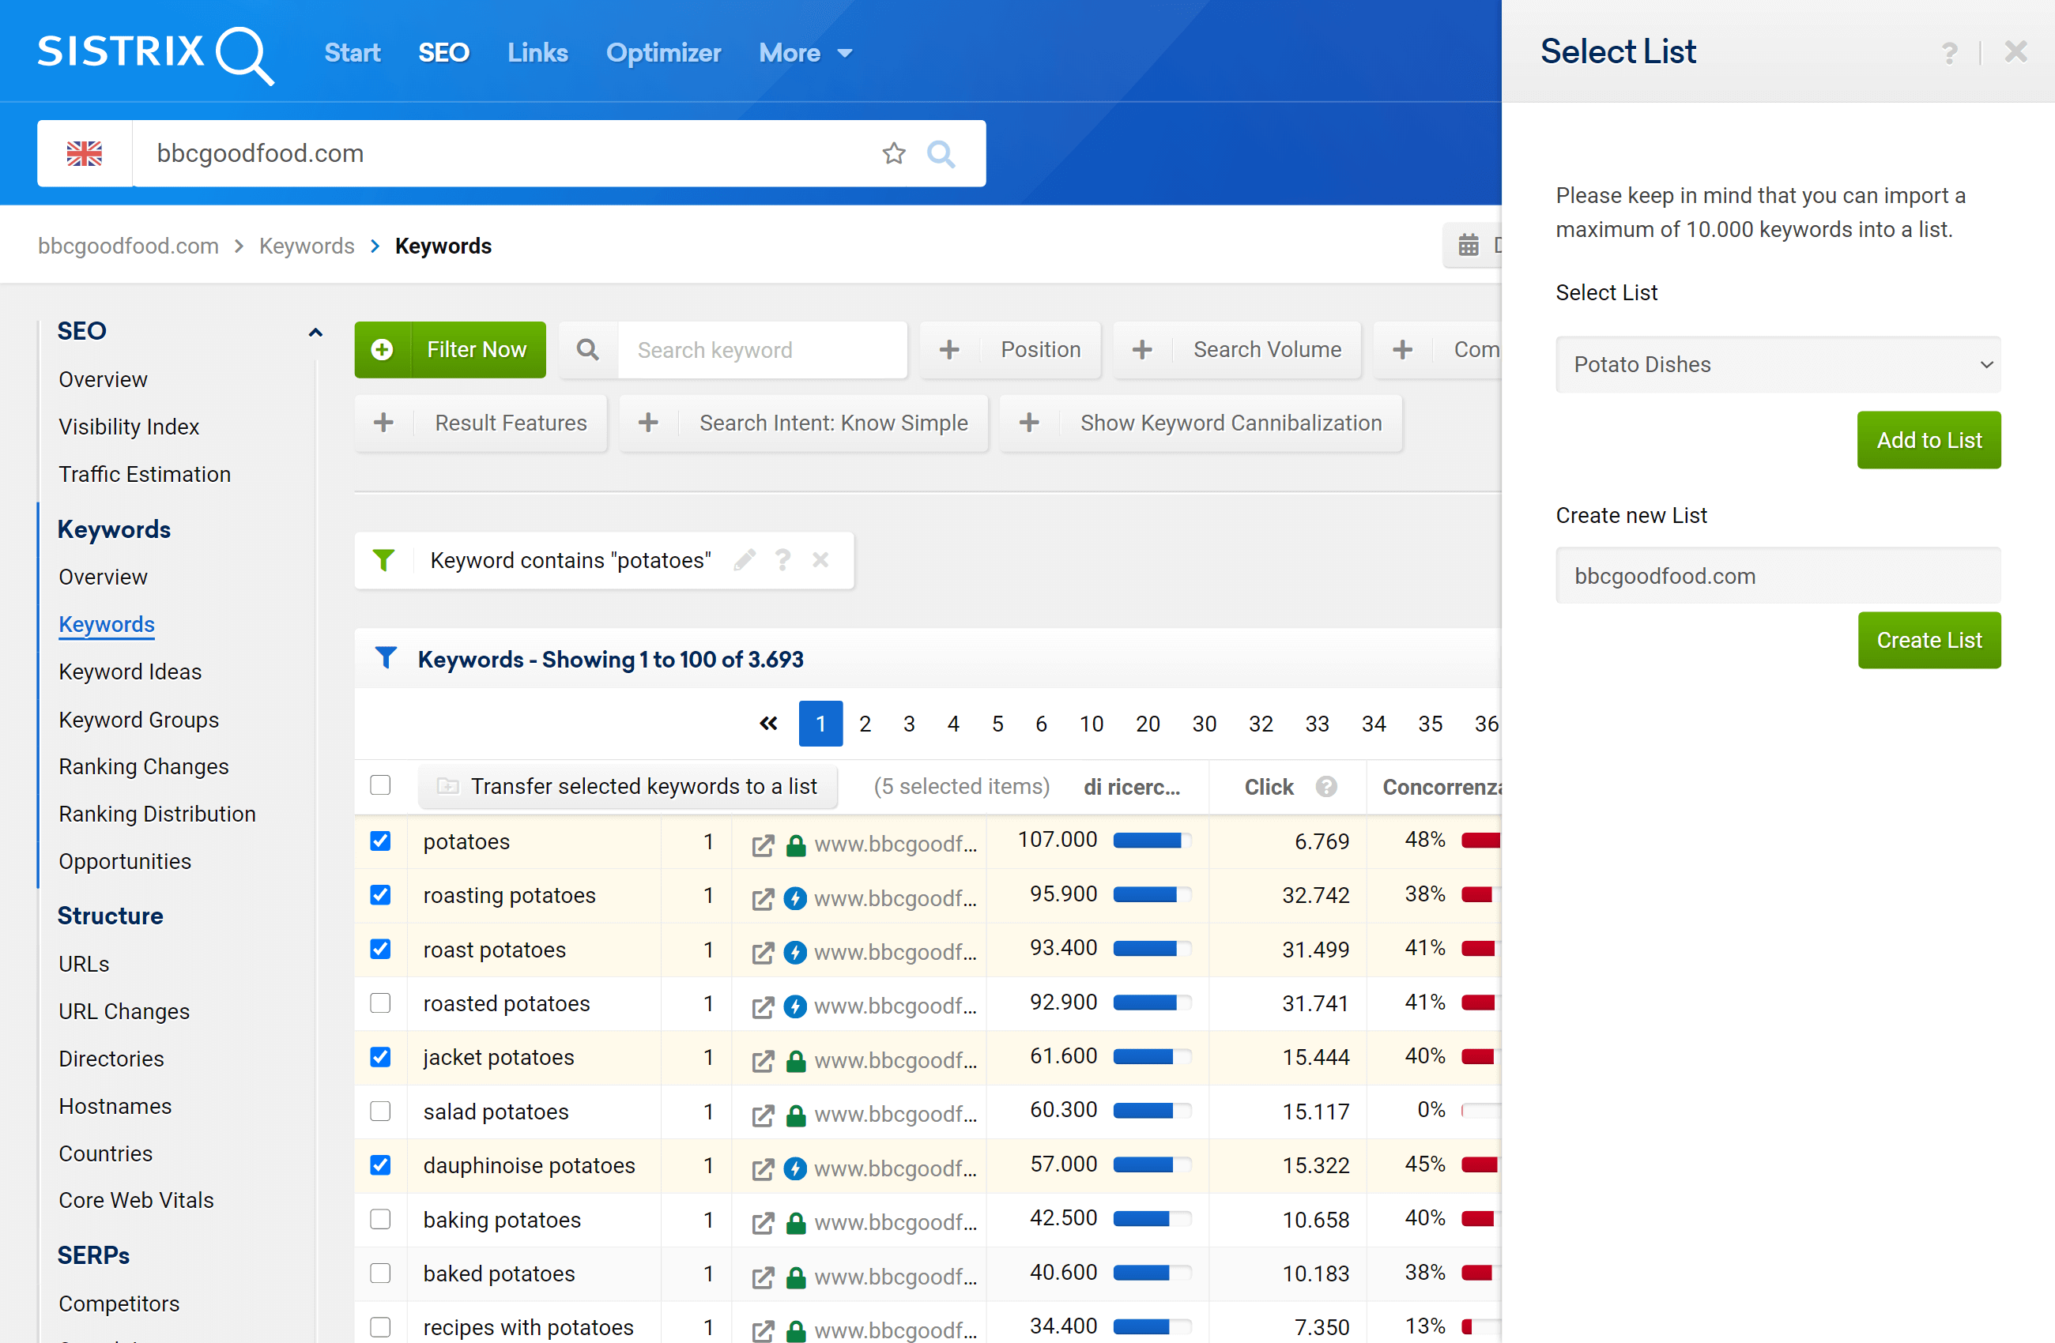Click the lightning icon in dauphinoise potatoes row
2055x1343 pixels.
[795, 1168]
